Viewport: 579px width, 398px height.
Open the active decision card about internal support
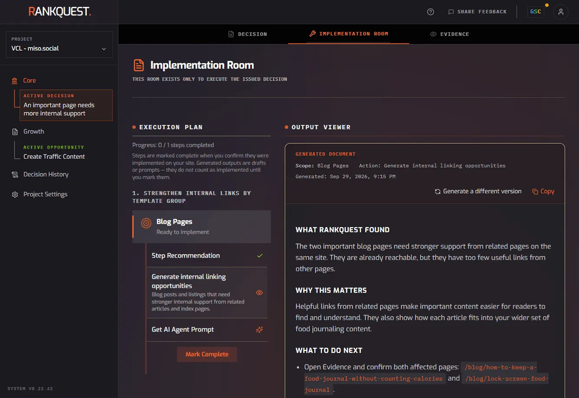66,105
